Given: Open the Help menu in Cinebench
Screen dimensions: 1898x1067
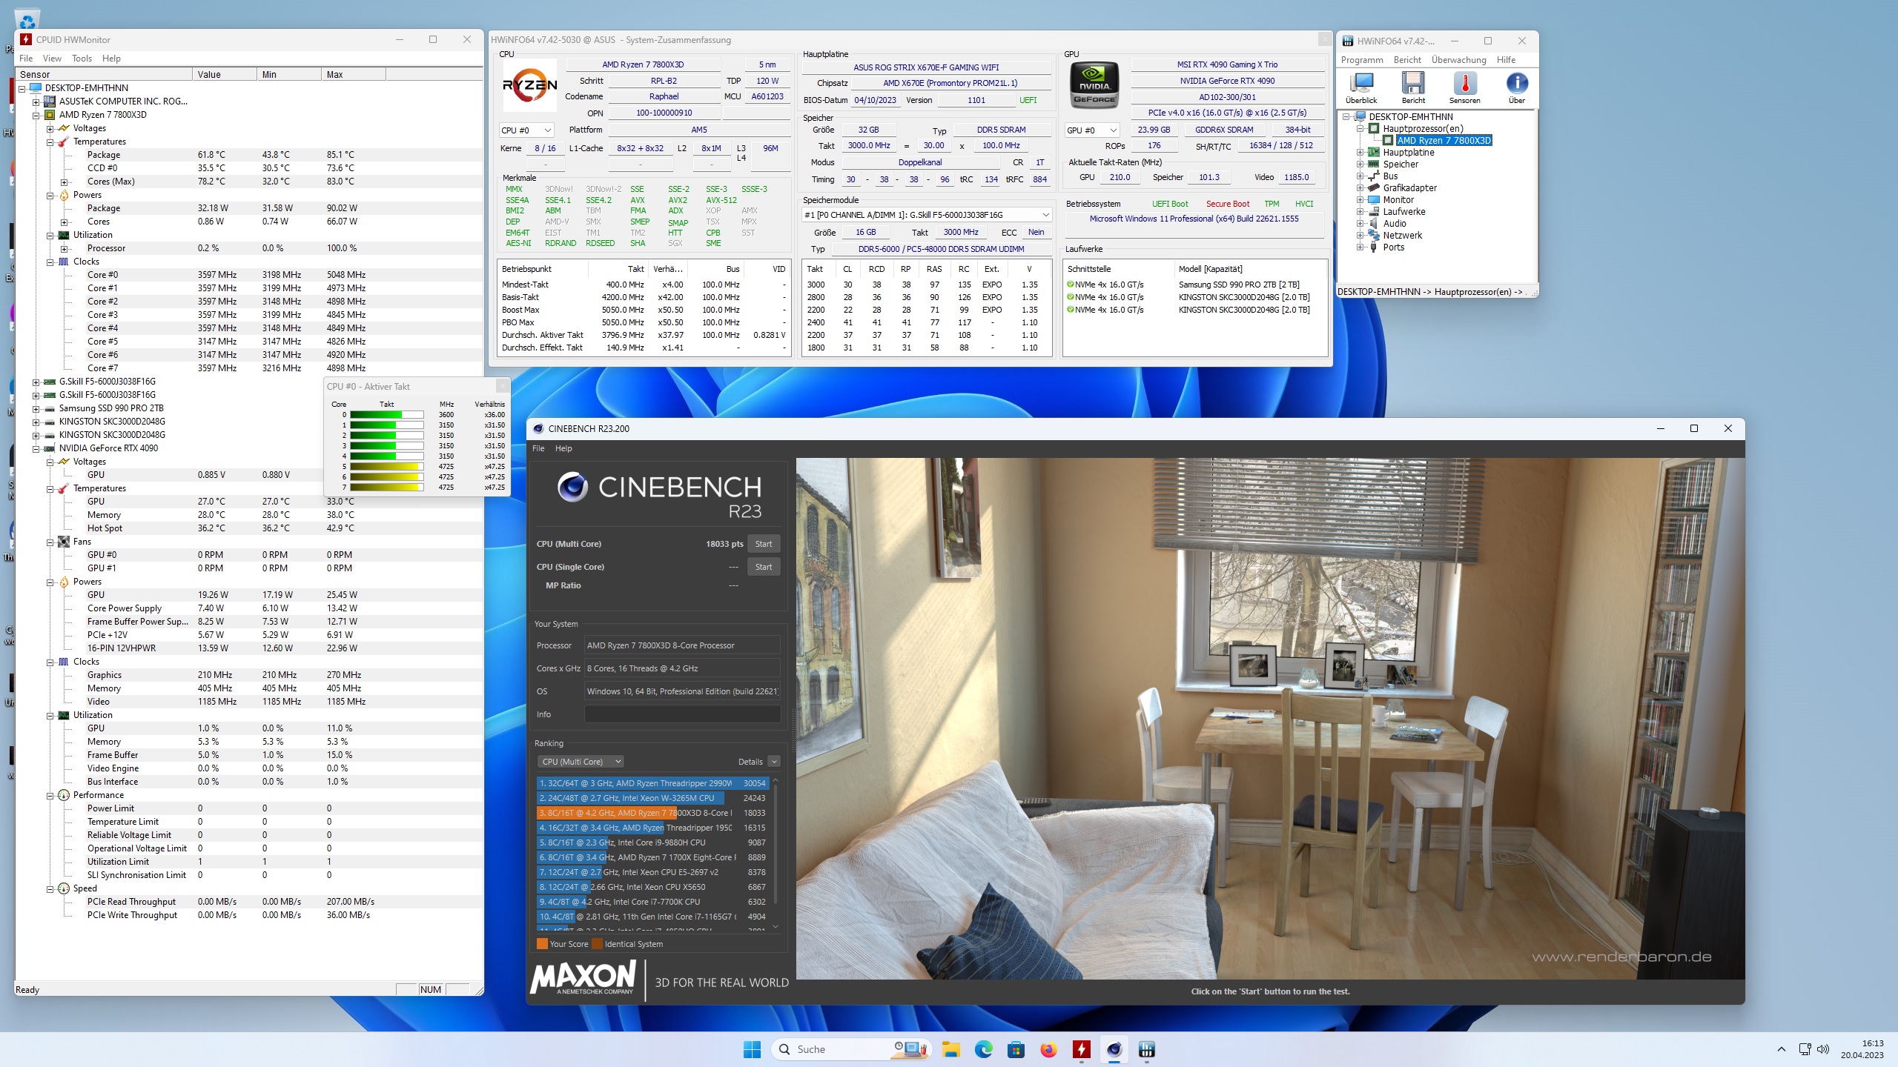Looking at the screenshot, I should [564, 448].
